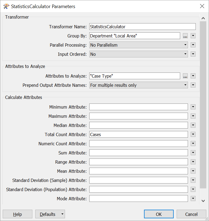Click the scrollbar up arrow
Viewport: 209px width, 221px height.
click(x=203, y=18)
